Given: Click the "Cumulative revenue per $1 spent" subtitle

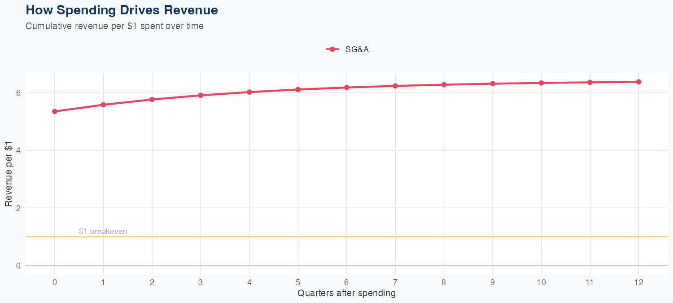Looking at the screenshot, I should (x=114, y=26).
